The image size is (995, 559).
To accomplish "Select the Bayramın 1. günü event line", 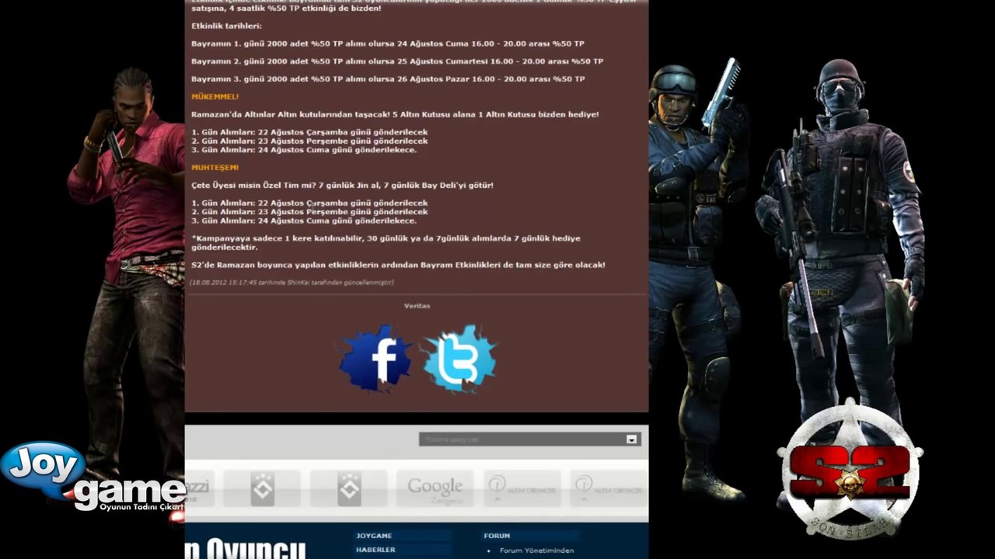I will [x=388, y=43].
